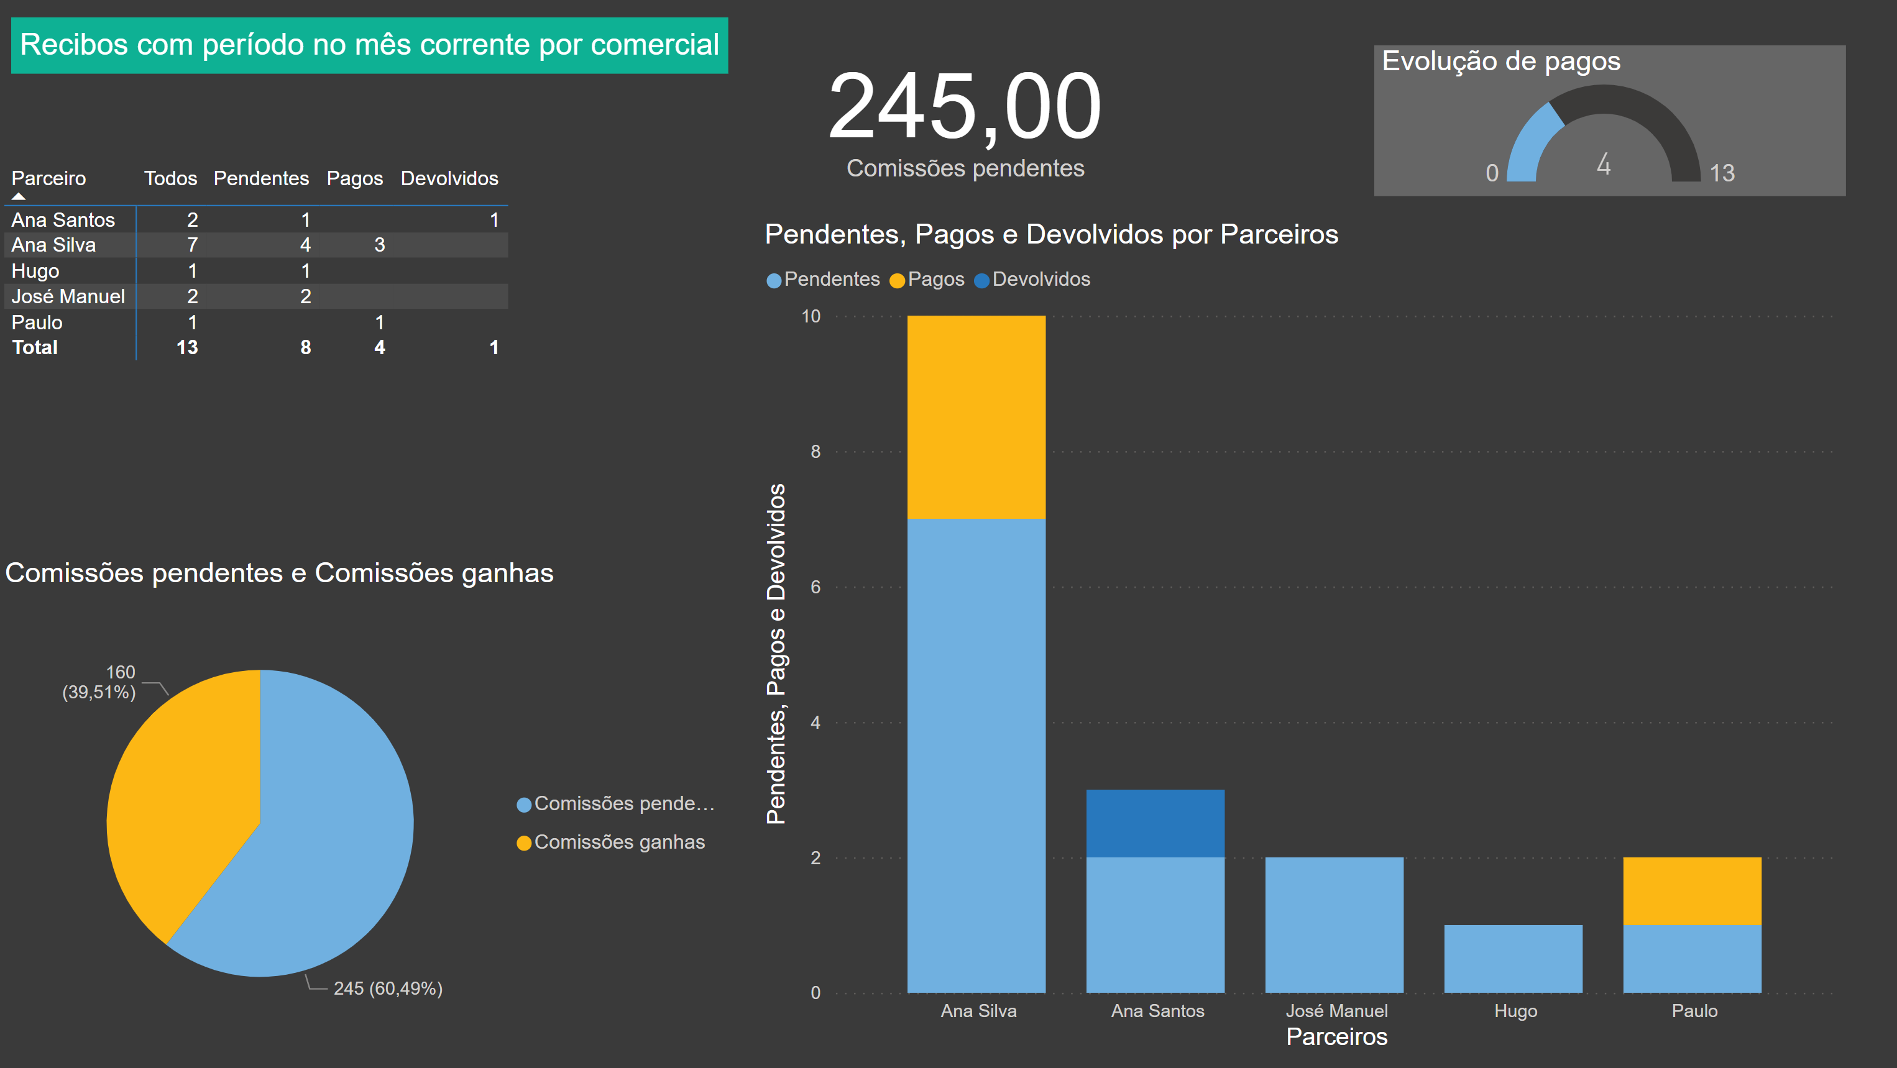Select Ana Santos' dark-blue Devolvidos bar segment
The width and height of the screenshot is (1897, 1068).
tap(1155, 823)
